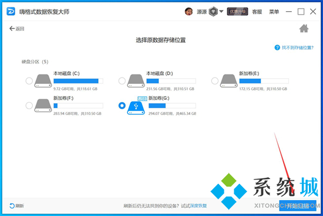Open the 找不到存储位置? help link
The height and width of the screenshot is (216, 323).
[x=298, y=48]
